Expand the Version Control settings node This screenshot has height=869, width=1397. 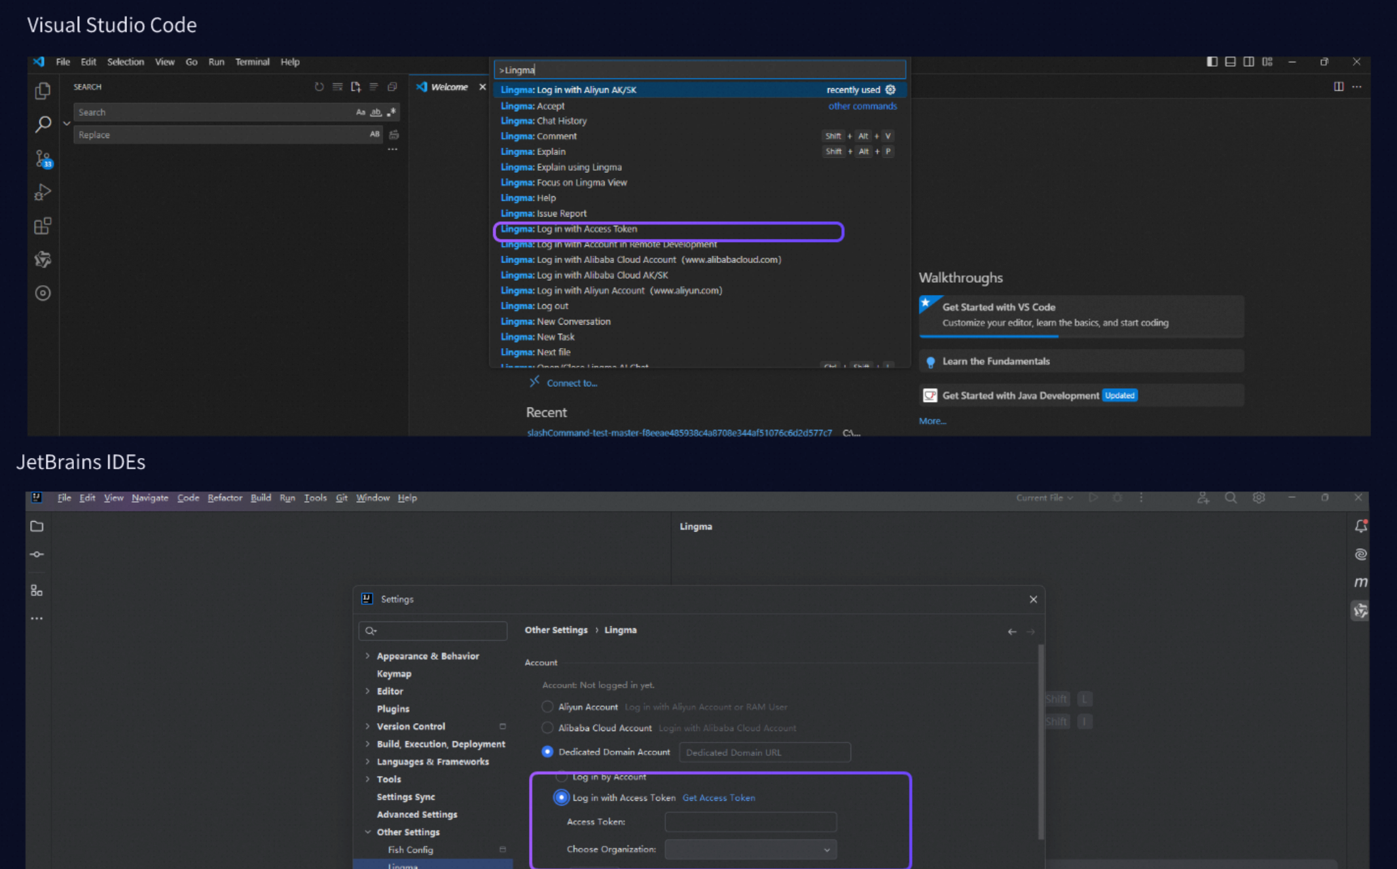[x=367, y=726]
